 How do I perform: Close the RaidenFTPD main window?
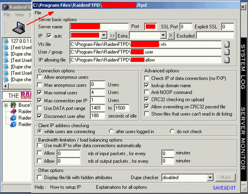[243, 7]
